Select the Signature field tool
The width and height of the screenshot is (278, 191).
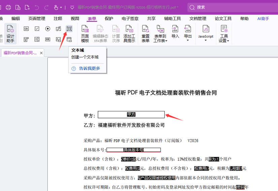[58, 29]
